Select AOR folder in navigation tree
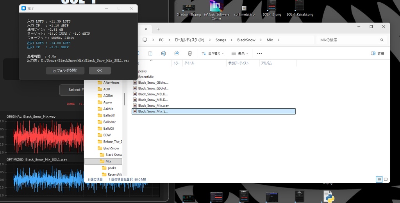This screenshot has height=203, width=400. click(x=104, y=89)
